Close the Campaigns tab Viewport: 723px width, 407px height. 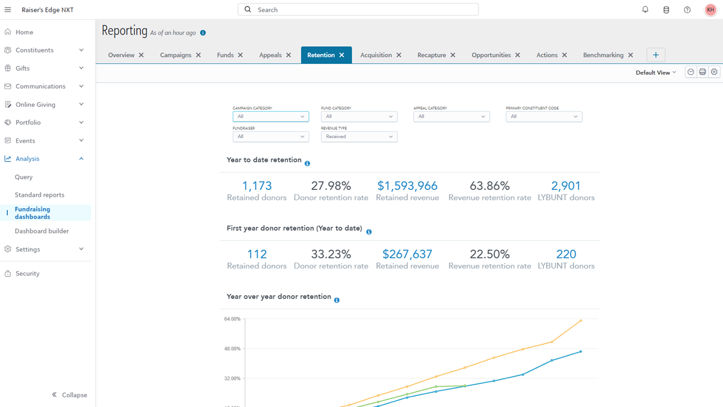198,55
